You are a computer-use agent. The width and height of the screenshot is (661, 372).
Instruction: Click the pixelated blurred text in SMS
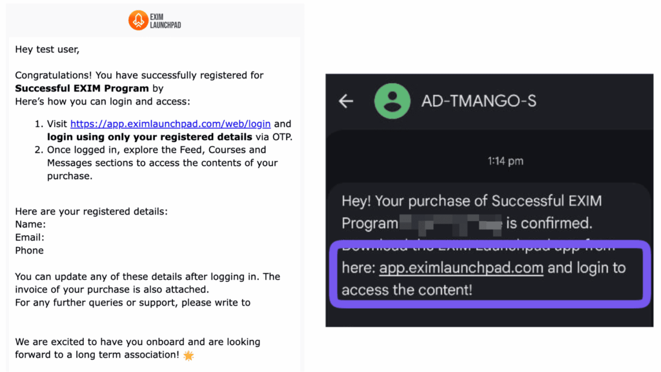(x=451, y=223)
